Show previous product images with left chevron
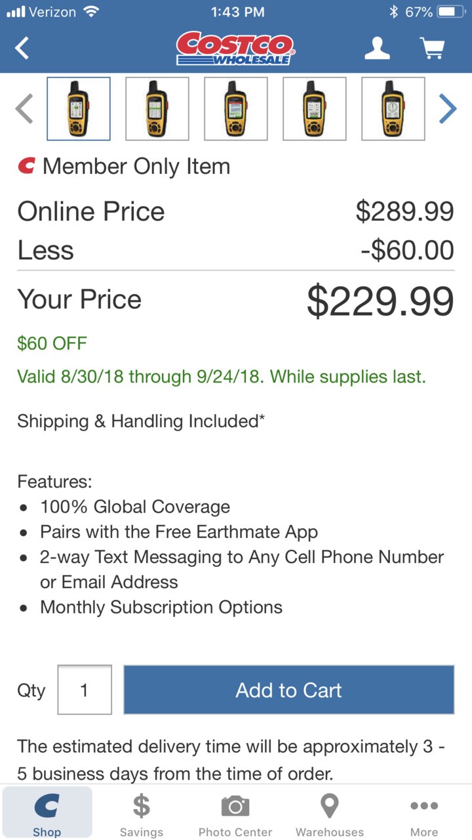This screenshot has height=840, width=472. pyautogui.click(x=24, y=109)
